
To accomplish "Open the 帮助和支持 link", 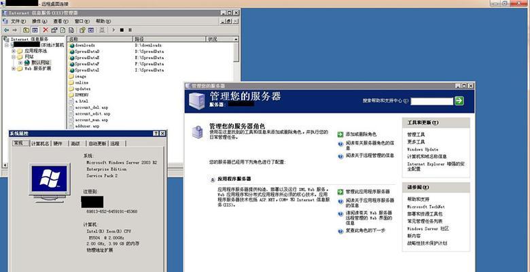I will click(418, 199).
